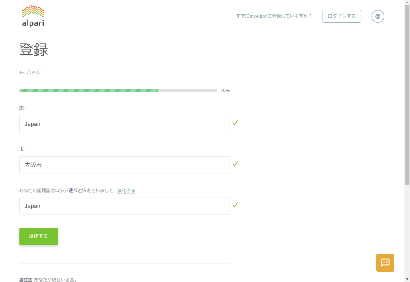The height and width of the screenshot is (282, 410).
Task: Click the 居住国 description text
Action: tap(48, 280)
